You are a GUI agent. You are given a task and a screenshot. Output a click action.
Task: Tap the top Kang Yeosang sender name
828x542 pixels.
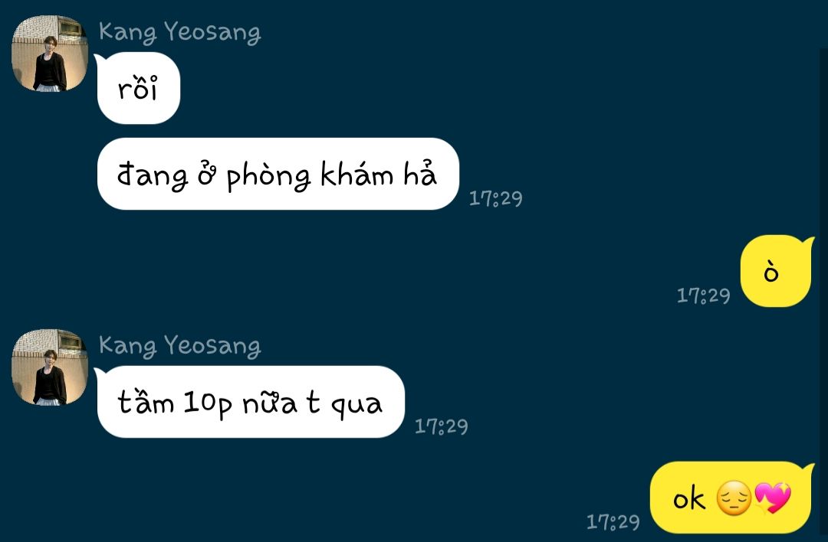[179, 32]
